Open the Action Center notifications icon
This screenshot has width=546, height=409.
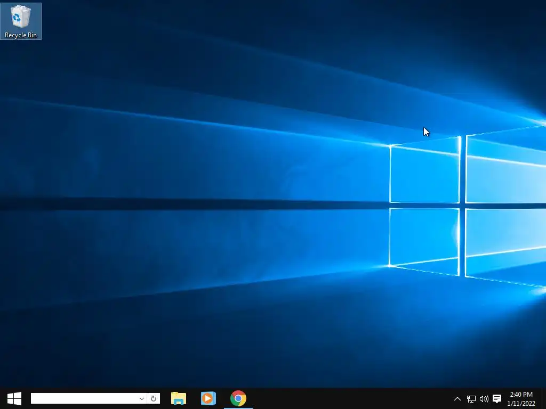click(x=497, y=398)
